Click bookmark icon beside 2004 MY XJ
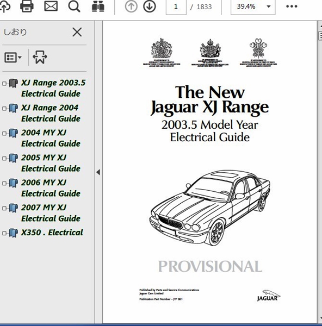 13,133
